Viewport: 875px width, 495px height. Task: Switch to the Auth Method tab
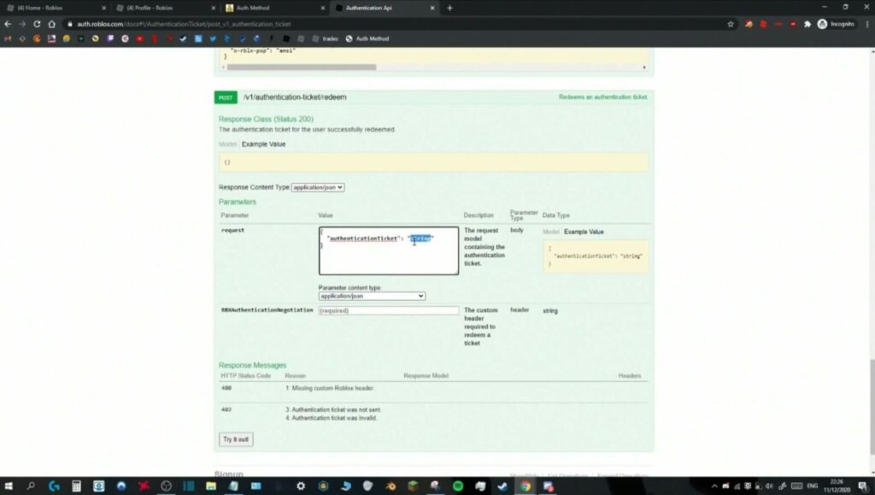pos(273,8)
